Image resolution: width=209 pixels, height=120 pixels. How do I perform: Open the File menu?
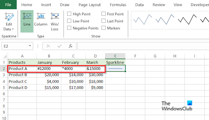coord(8,5)
